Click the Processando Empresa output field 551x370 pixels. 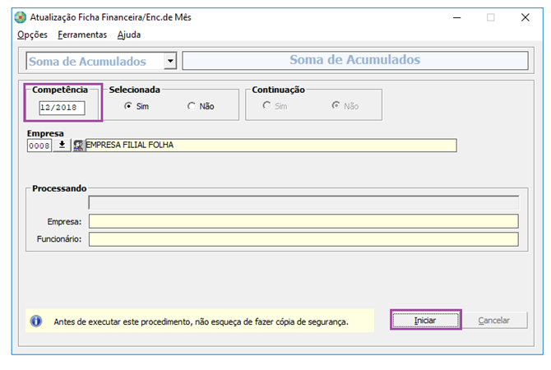303,221
